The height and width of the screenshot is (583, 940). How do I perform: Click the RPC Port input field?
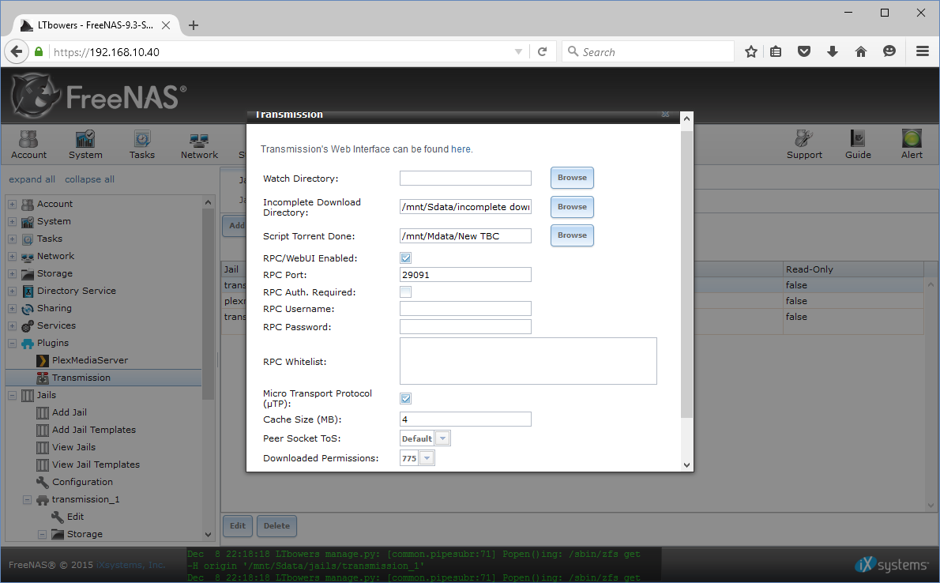pyautogui.click(x=465, y=275)
